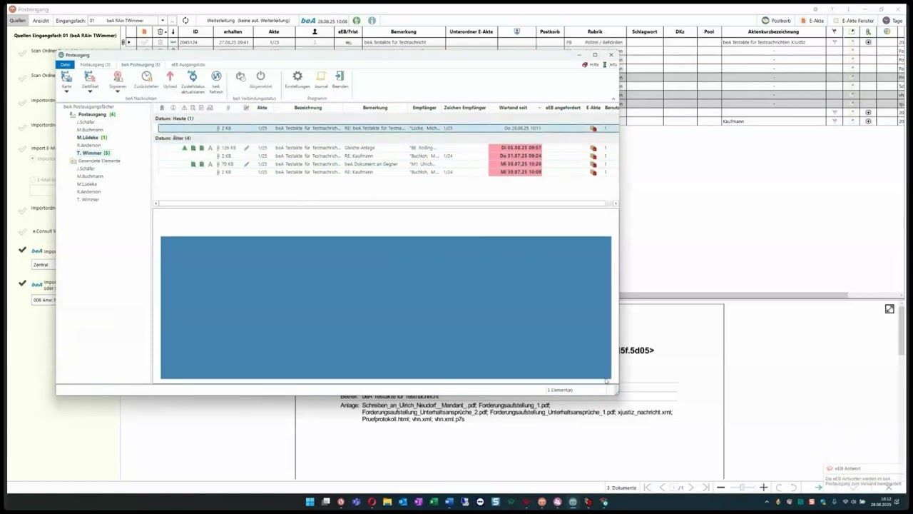The height and width of the screenshot is (514, 913).
Task: Open the Karte icon in Postausgang ribbon
Action: tap(66, 76)
